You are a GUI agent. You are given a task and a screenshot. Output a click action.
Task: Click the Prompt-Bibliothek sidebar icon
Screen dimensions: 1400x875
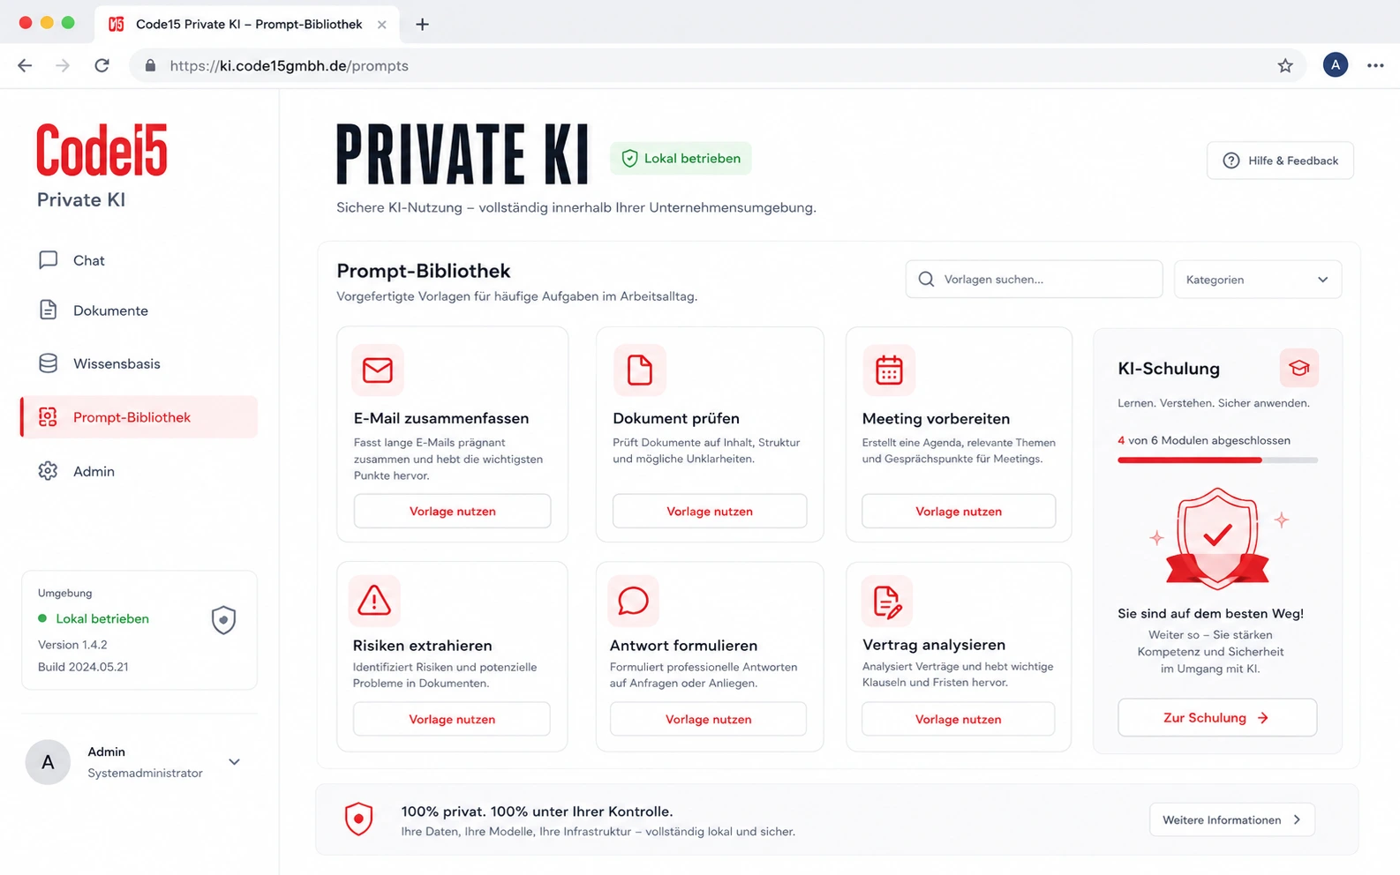tap(48, 417)
